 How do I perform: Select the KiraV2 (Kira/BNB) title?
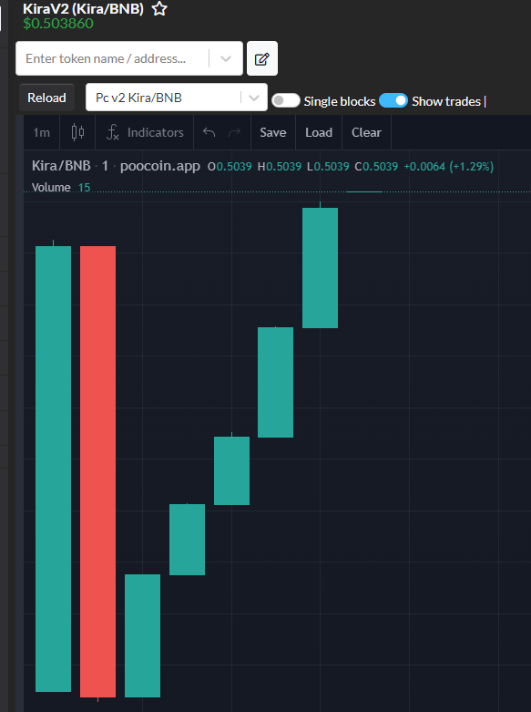83,8
